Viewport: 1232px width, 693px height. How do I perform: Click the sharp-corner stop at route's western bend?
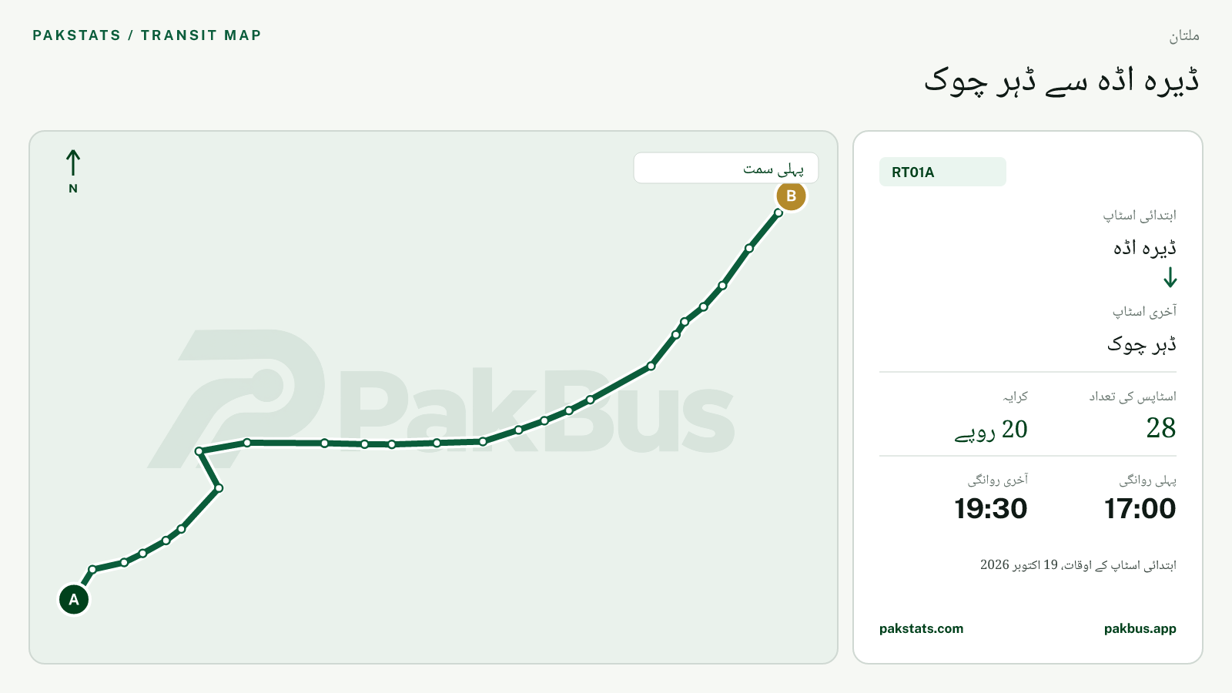pos(199,451)
